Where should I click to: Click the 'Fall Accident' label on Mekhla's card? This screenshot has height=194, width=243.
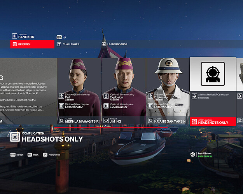(70, 98)
